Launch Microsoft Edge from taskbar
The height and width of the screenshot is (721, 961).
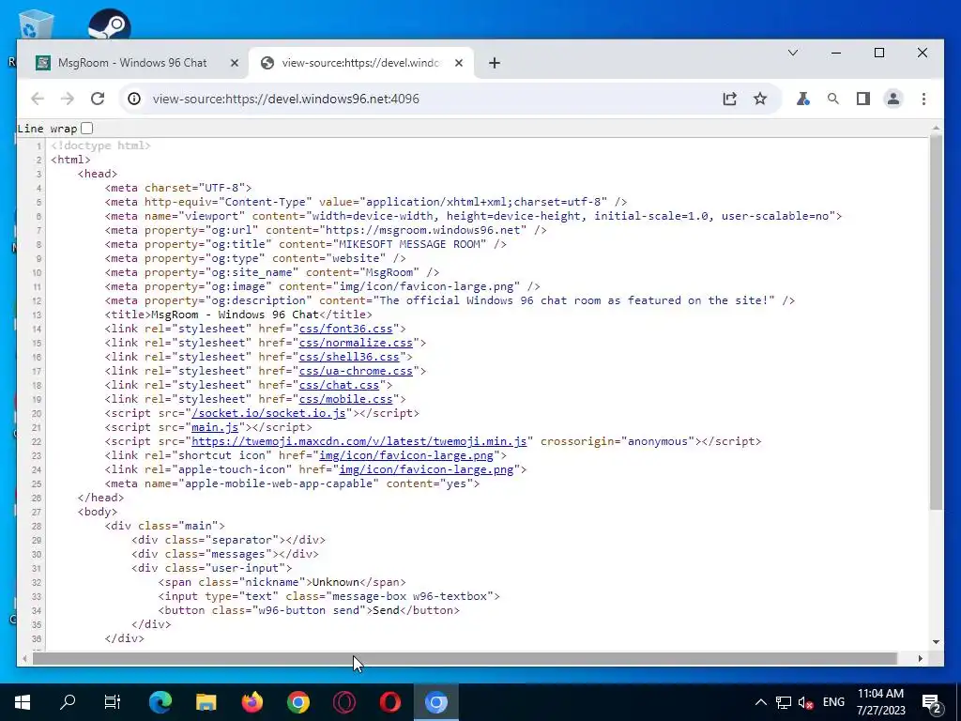coord(160,702)
